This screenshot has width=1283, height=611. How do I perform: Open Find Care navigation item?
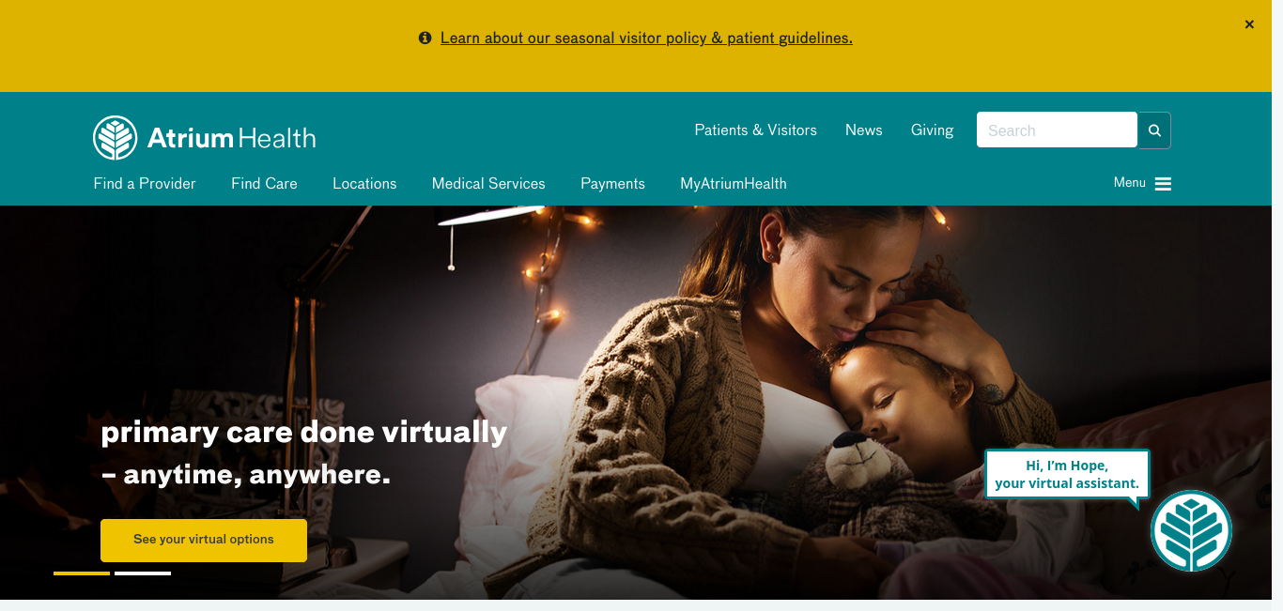(x=264, y=184)
